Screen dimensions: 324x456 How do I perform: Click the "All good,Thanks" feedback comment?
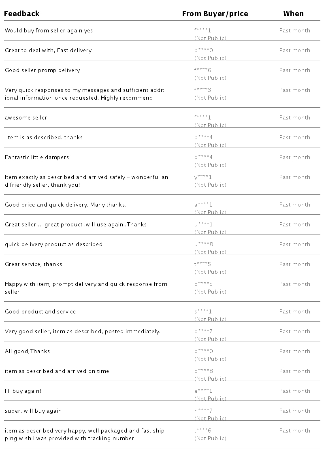[27, 352]
